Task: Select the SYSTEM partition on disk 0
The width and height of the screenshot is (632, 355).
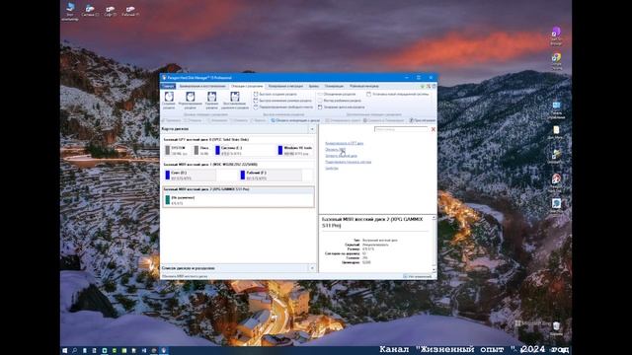Action: point(176,151)
